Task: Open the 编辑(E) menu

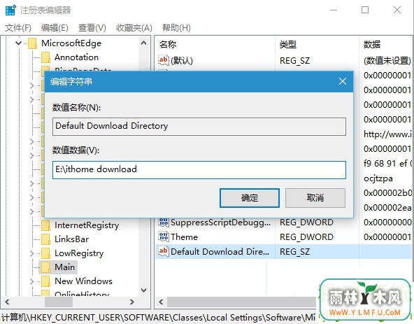Action: [x=55, y=28]
